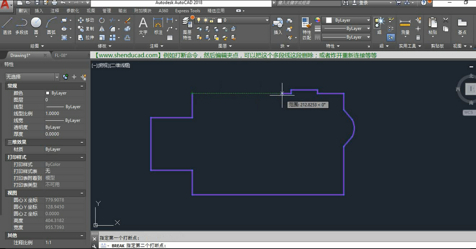Select the Polyline (多段线) tool
Screen dimensions: 476x249
(x=22, y=26)
